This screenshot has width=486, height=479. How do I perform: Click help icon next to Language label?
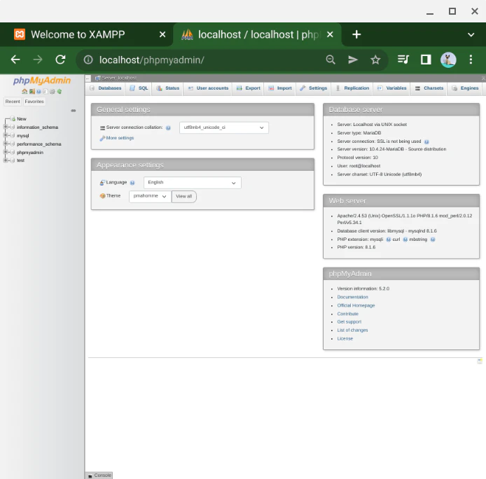point(132,183)
